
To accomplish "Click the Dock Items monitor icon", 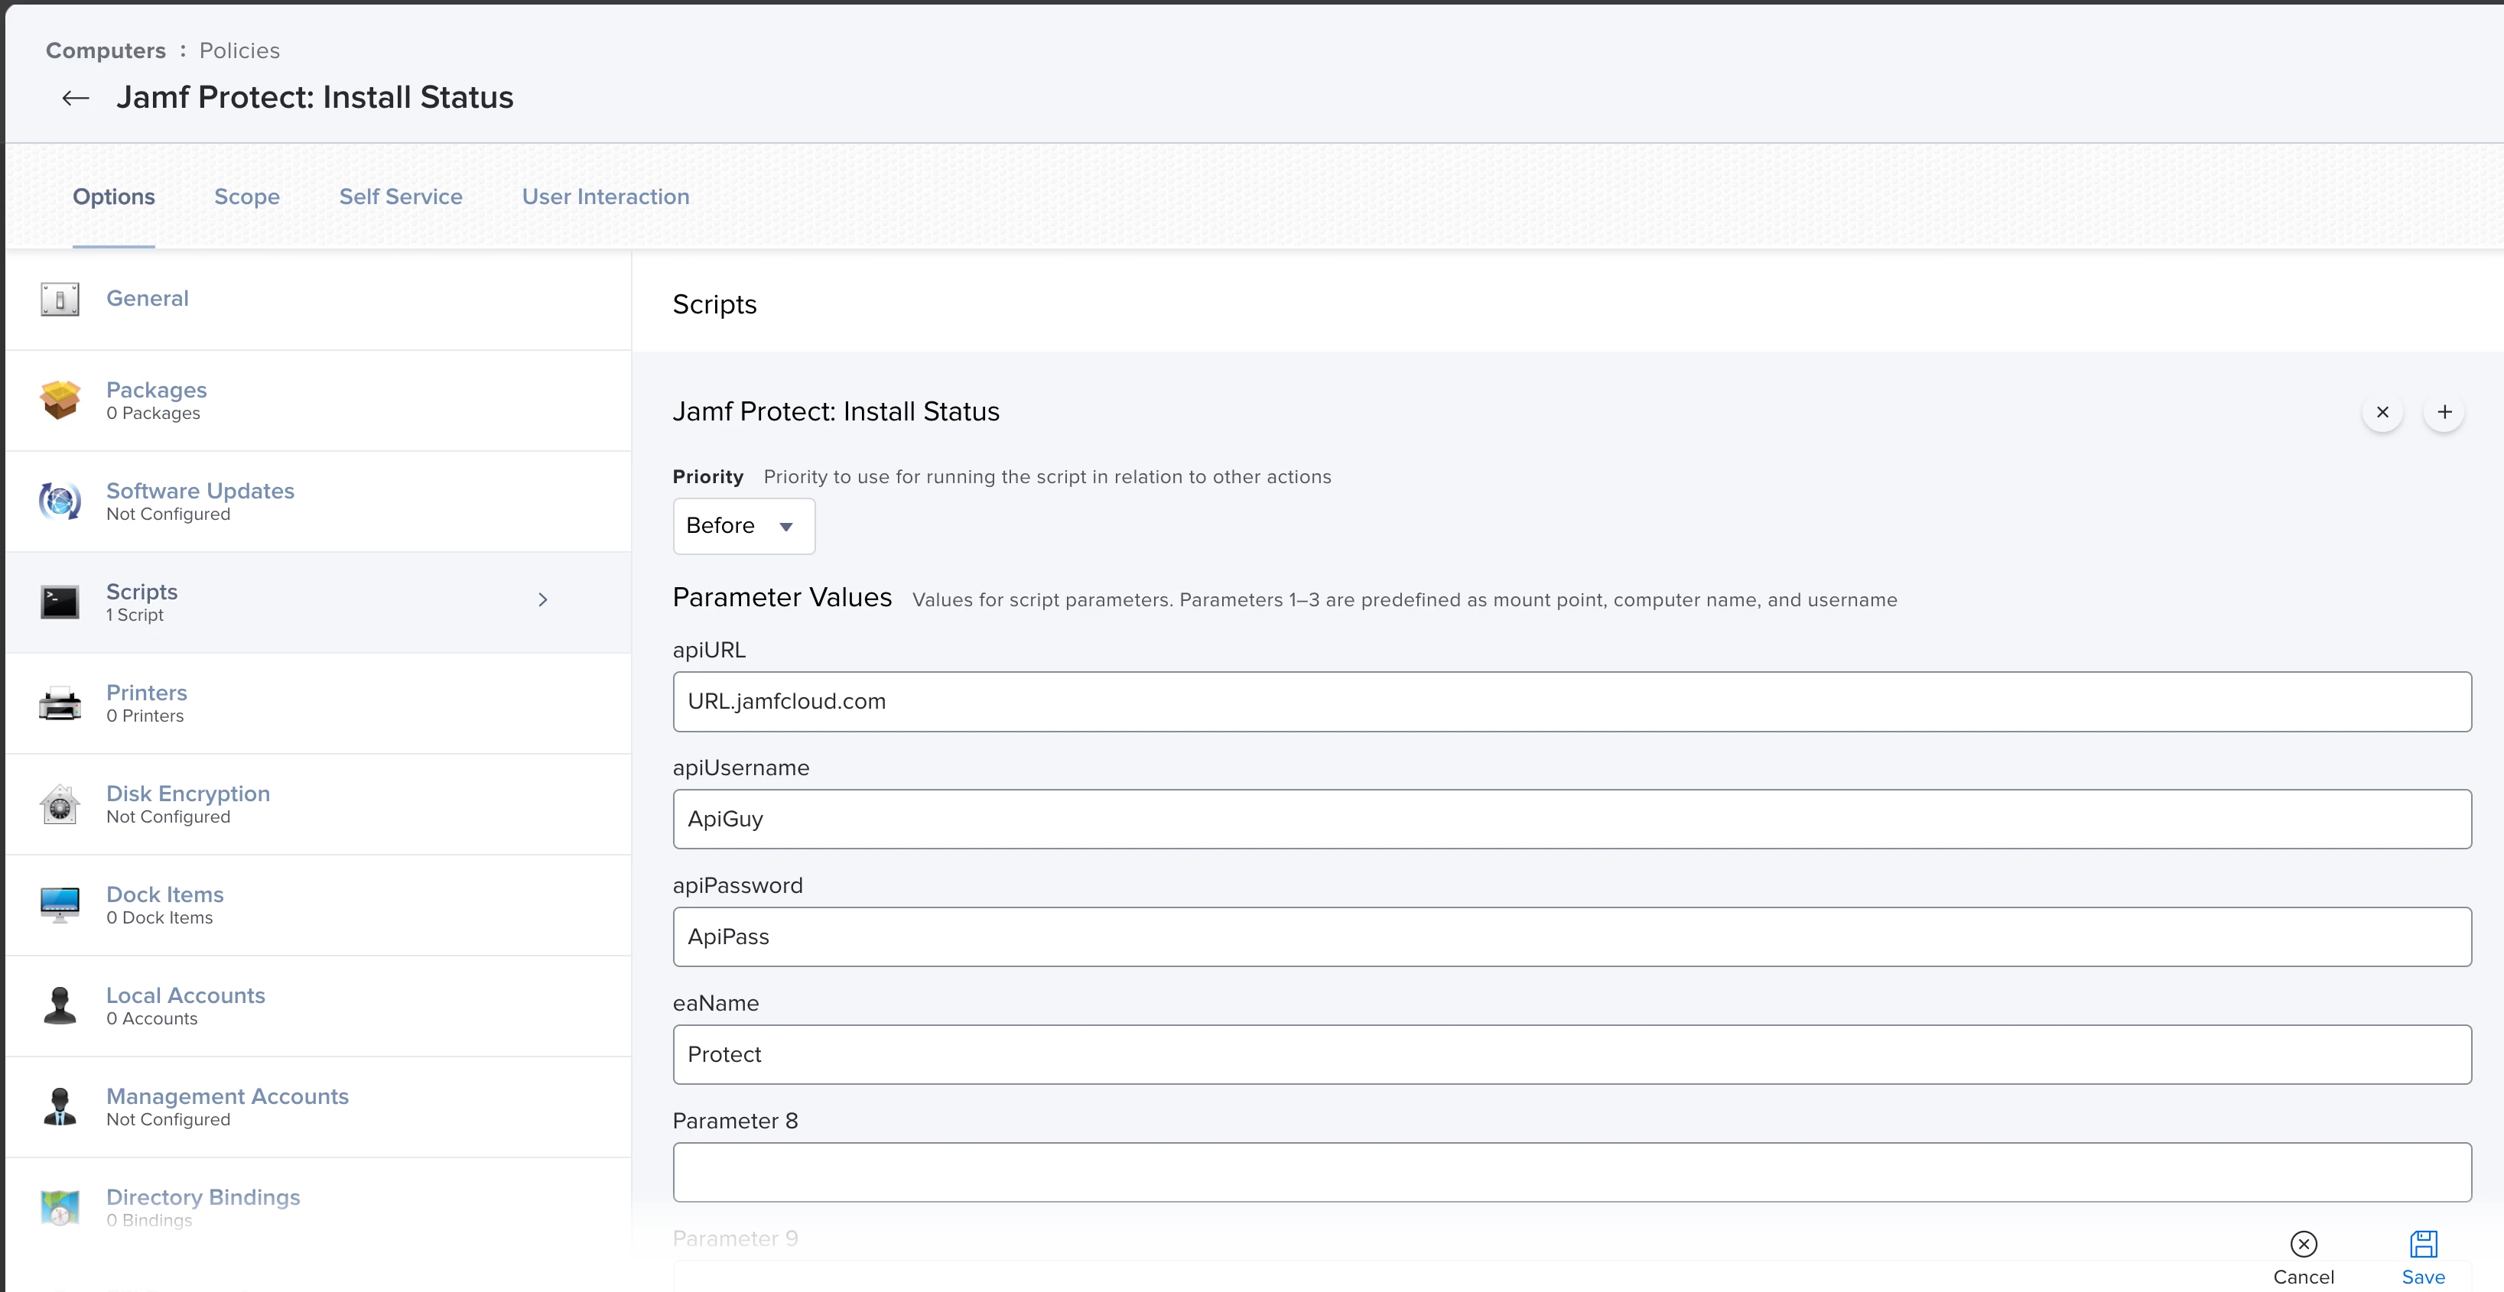I will point(60,905).
